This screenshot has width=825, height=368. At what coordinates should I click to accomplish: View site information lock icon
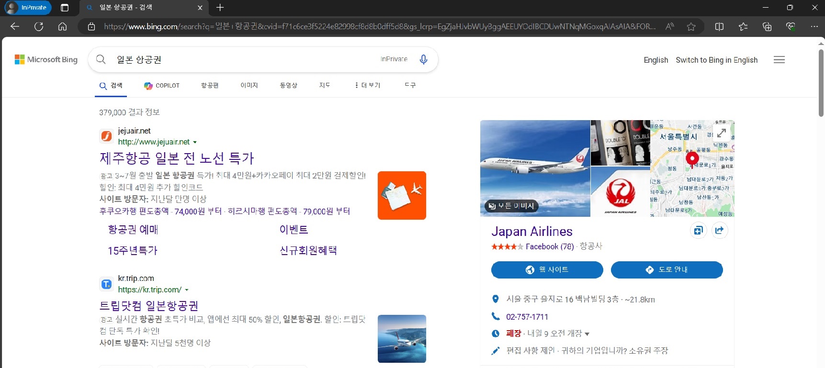[91, 27]
